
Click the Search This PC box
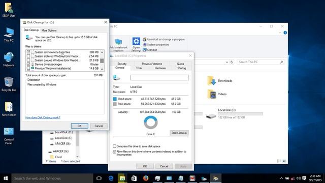pos(261,62)
